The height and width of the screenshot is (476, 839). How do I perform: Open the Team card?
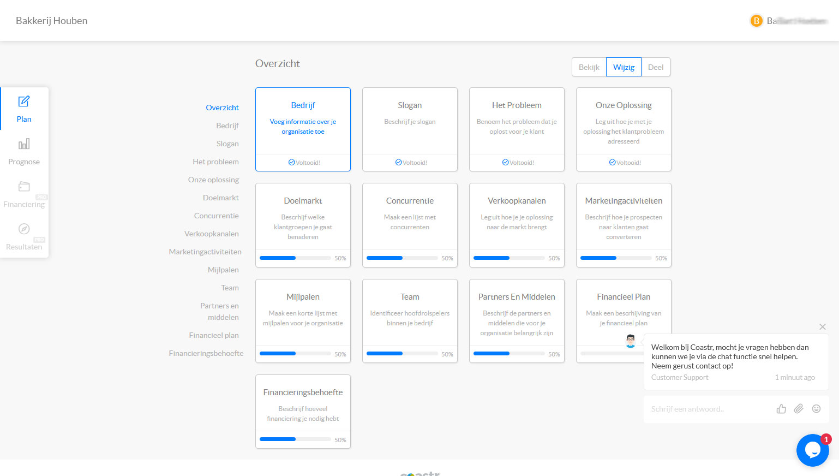[410, 321]
